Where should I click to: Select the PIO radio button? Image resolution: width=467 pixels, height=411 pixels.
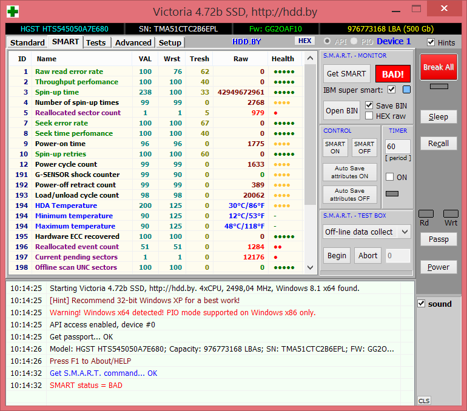coord(354,41)
